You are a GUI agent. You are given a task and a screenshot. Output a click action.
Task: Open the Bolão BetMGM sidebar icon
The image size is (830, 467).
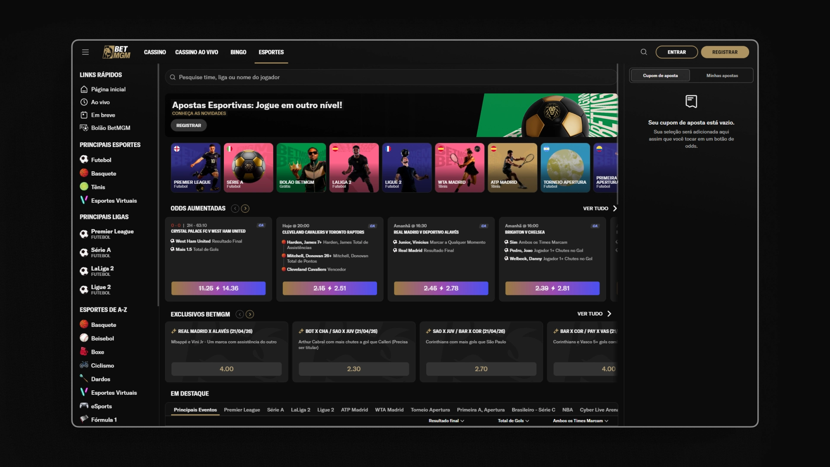tap(84, 128)
